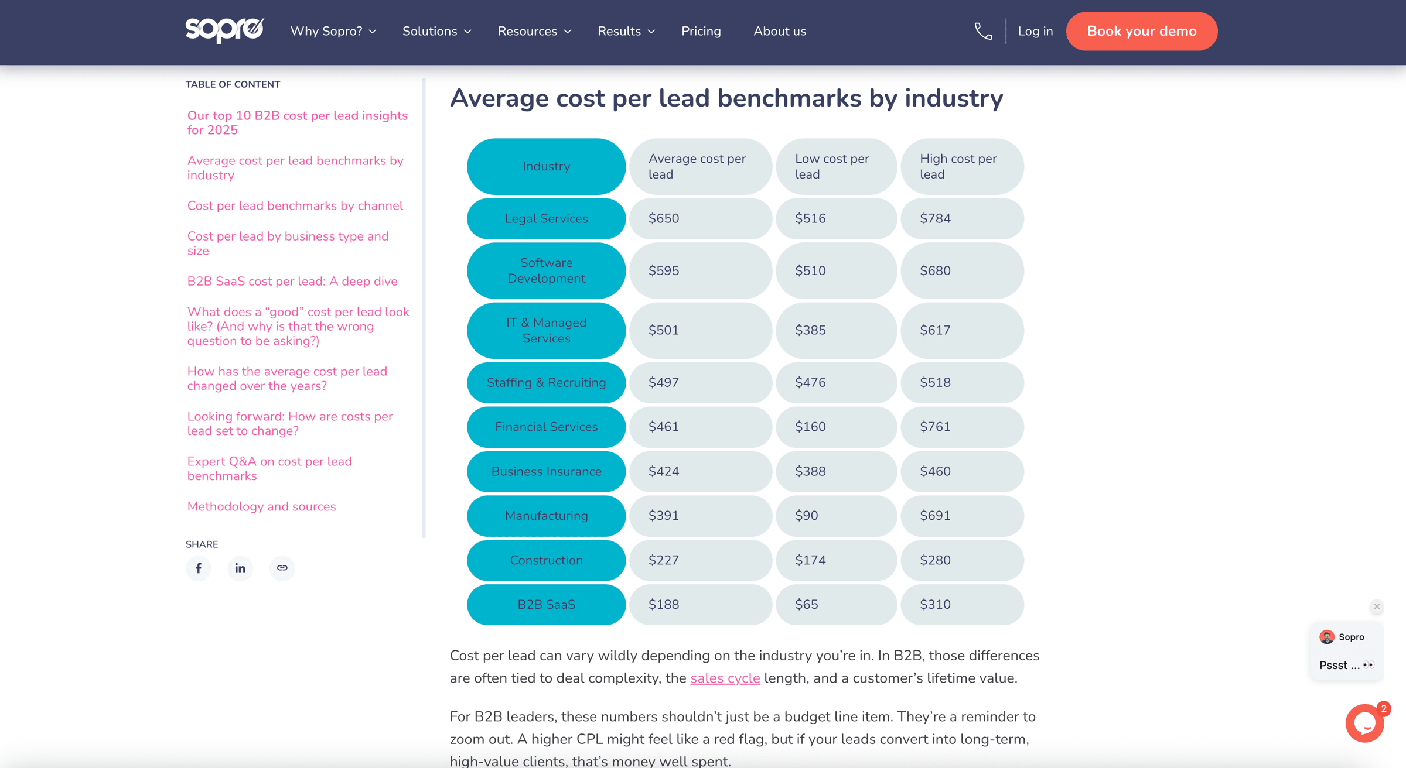Screen dimensions: 1406x768
Task: Copy the page link via the chain icon
Action: tap(282, 568)
